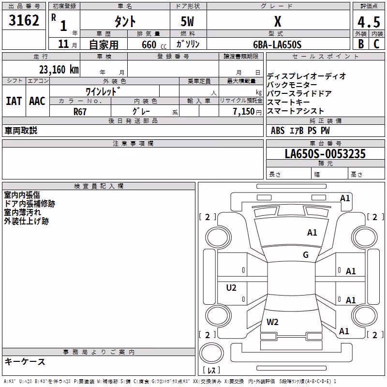The height and width of the screenshot is (387, 387).
Task: Select inspector note 室内内張傷
Action: coord(22,195)
